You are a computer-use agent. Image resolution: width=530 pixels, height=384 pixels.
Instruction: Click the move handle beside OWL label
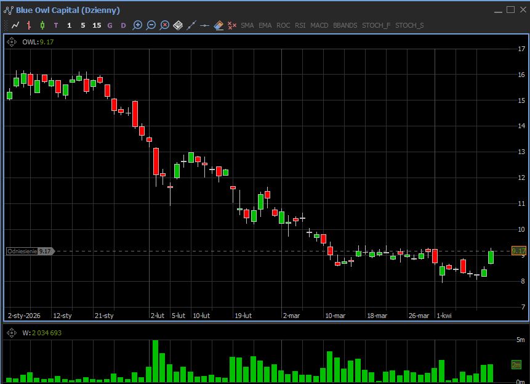coord(12,42)
